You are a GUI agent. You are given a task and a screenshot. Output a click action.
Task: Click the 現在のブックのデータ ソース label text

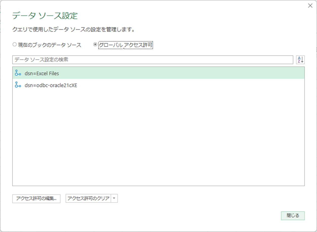point(50,45)
